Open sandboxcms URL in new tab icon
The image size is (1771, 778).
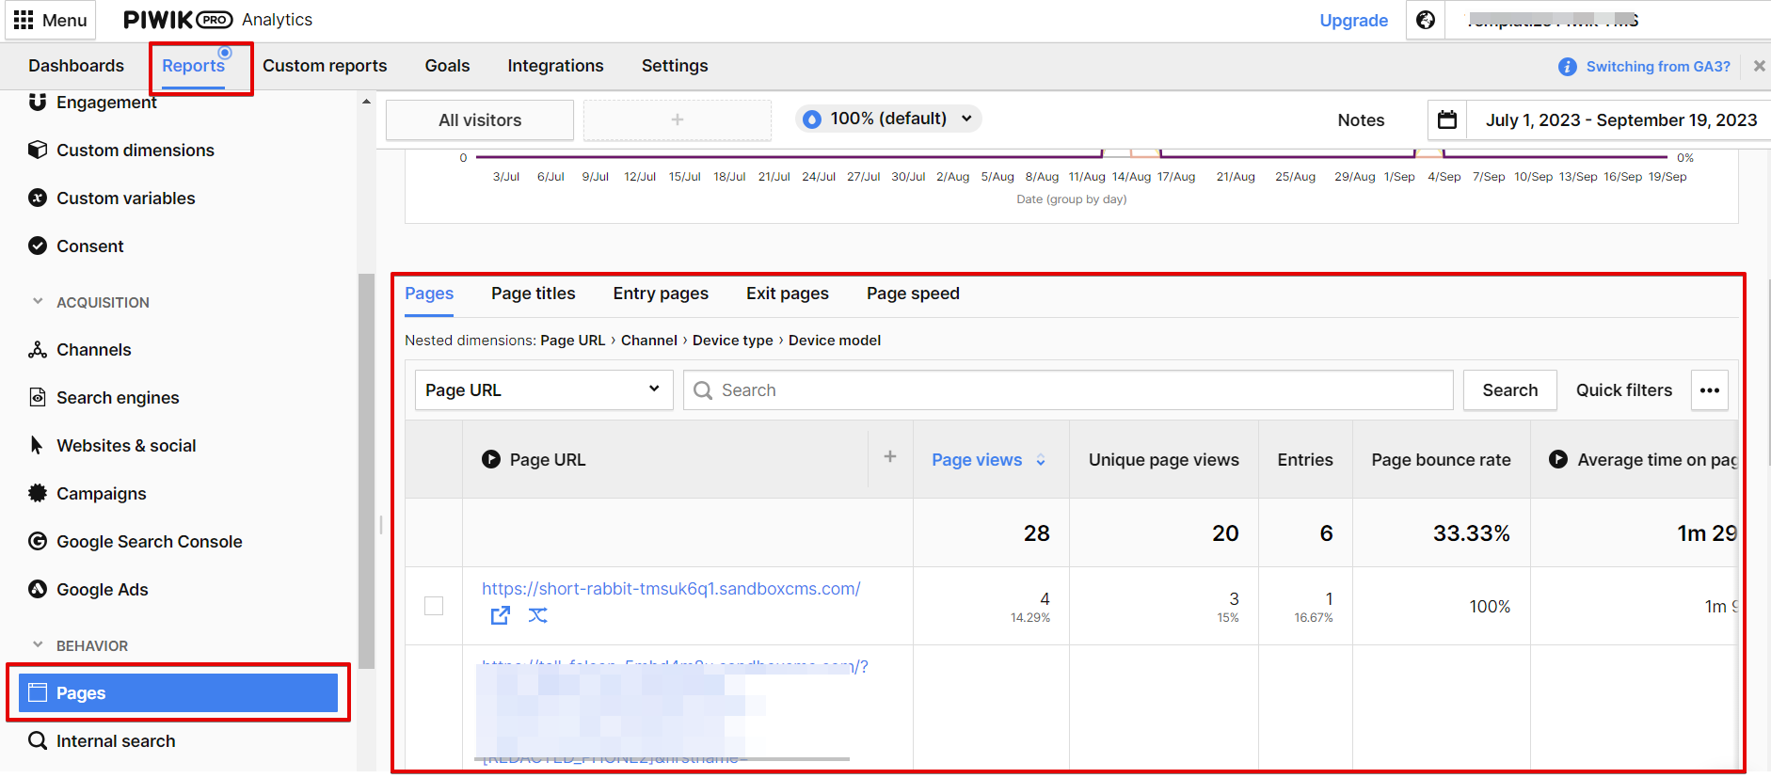[x=501, y=615]
